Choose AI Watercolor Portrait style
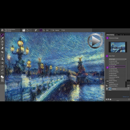 click(x=117, y=63)
